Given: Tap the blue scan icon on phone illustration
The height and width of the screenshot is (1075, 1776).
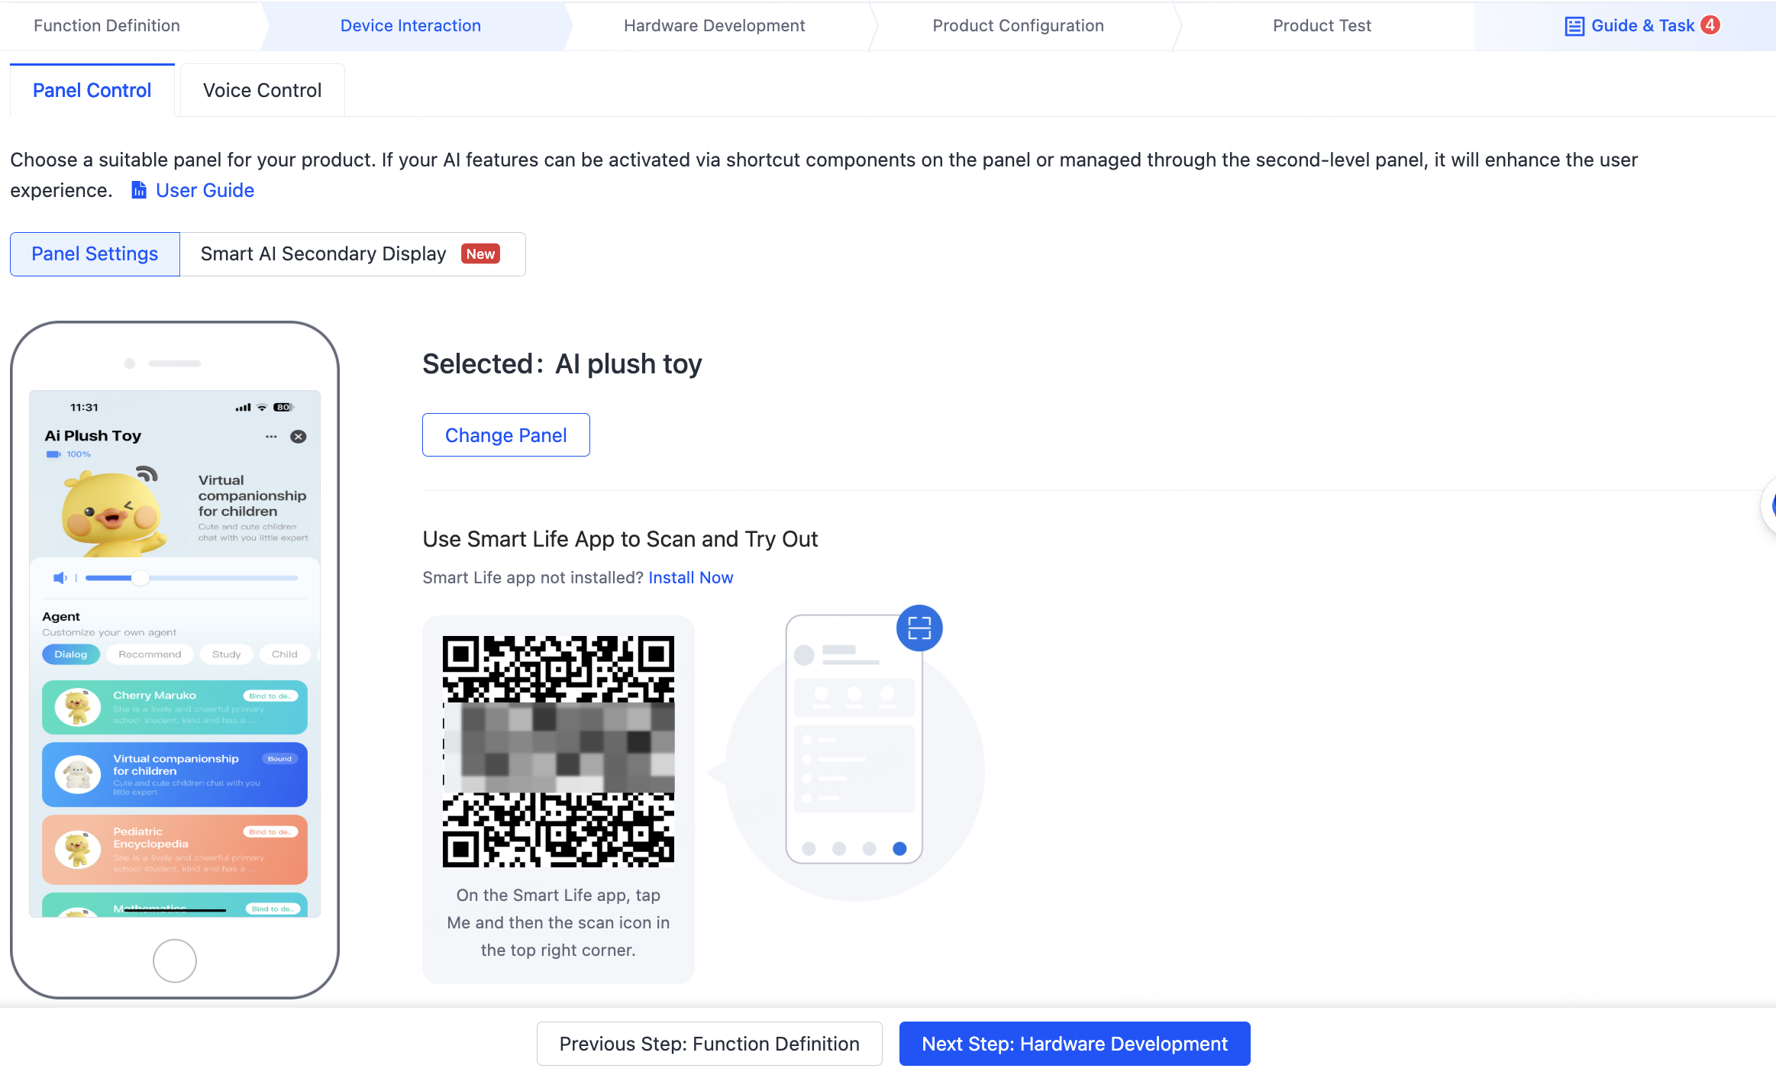Looking at the screenshot, I should pos(919,628).
